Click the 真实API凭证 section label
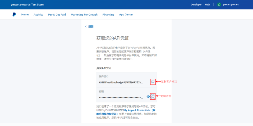The image size is (253, 126). [x=104, y=68]
